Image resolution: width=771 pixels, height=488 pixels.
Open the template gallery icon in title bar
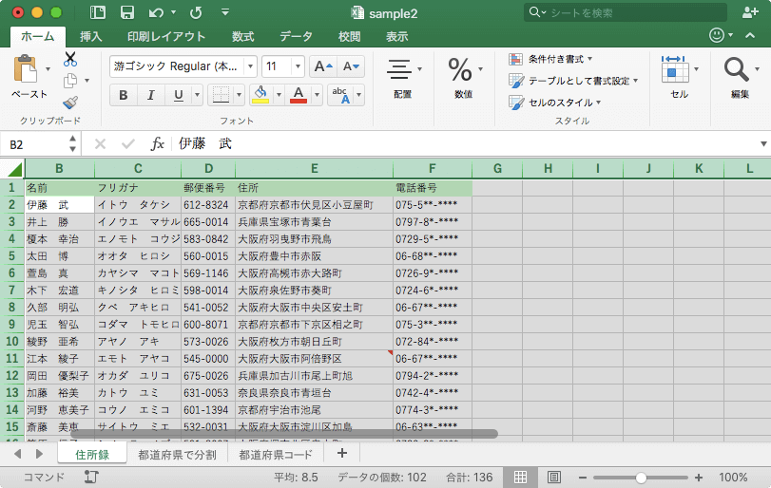[97, 12]
